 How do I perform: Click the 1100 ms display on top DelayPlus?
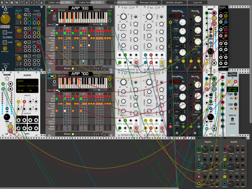pyautogui.click(x=175, y=16)
